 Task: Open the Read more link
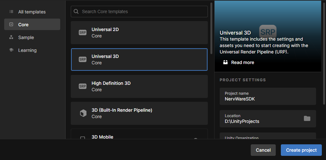[243, 62]
